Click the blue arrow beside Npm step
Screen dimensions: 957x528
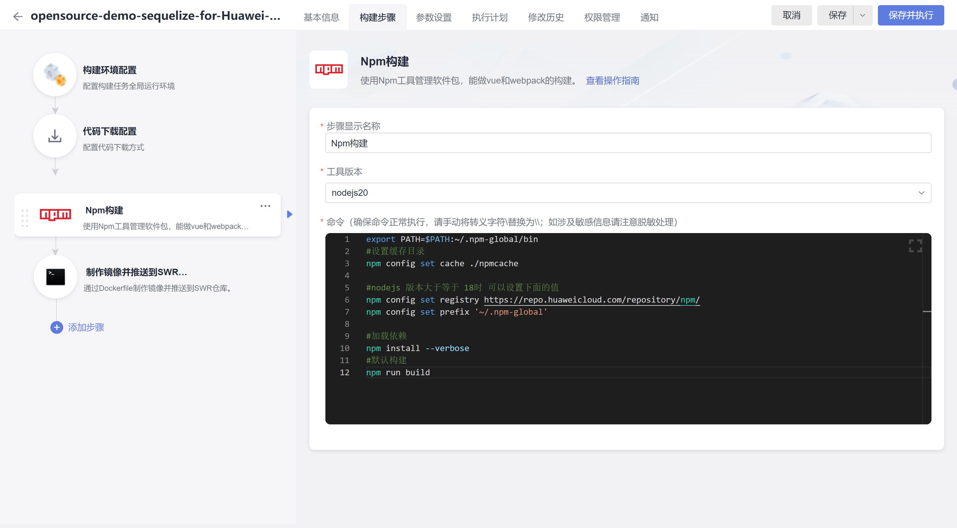[x=290, y=214]
